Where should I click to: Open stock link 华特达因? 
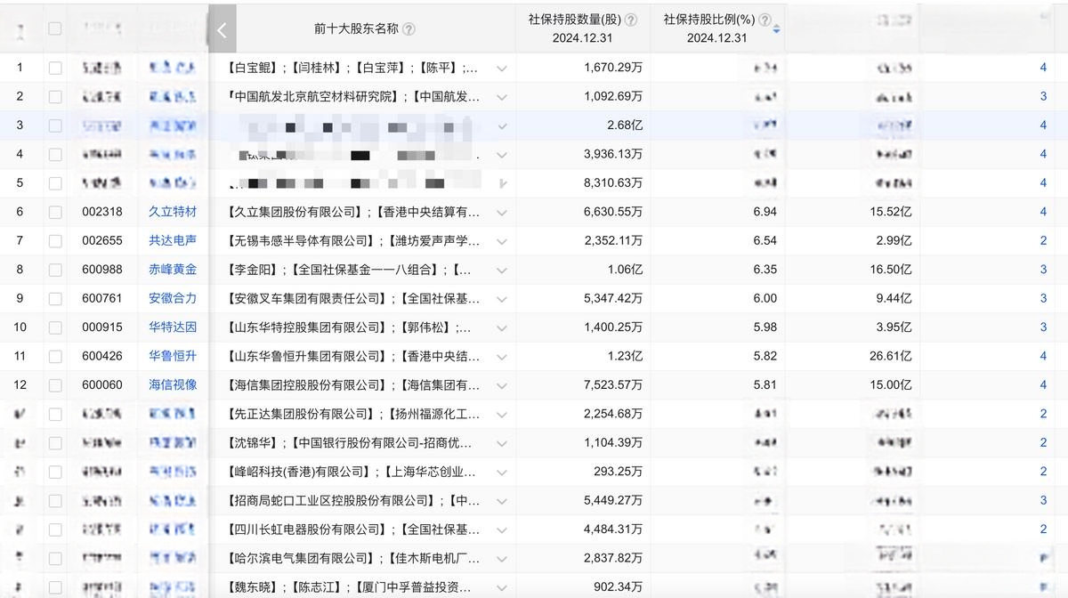coord(173,327)
